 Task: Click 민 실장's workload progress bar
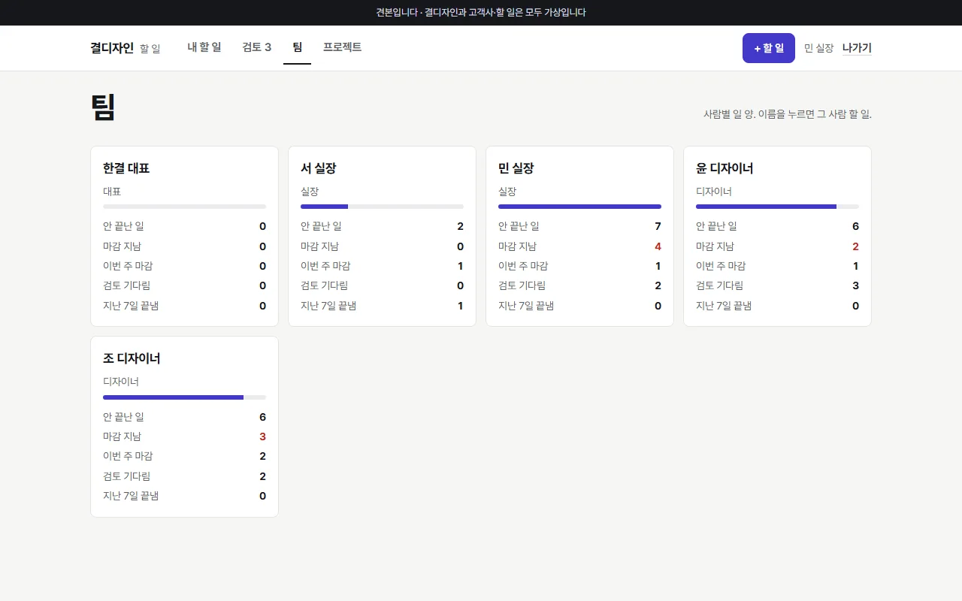(x=579, y=207)
